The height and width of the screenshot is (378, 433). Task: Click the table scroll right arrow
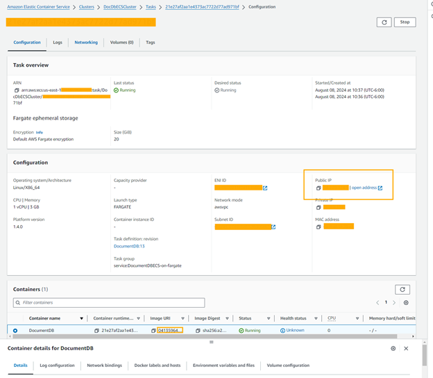coord(413,336)
